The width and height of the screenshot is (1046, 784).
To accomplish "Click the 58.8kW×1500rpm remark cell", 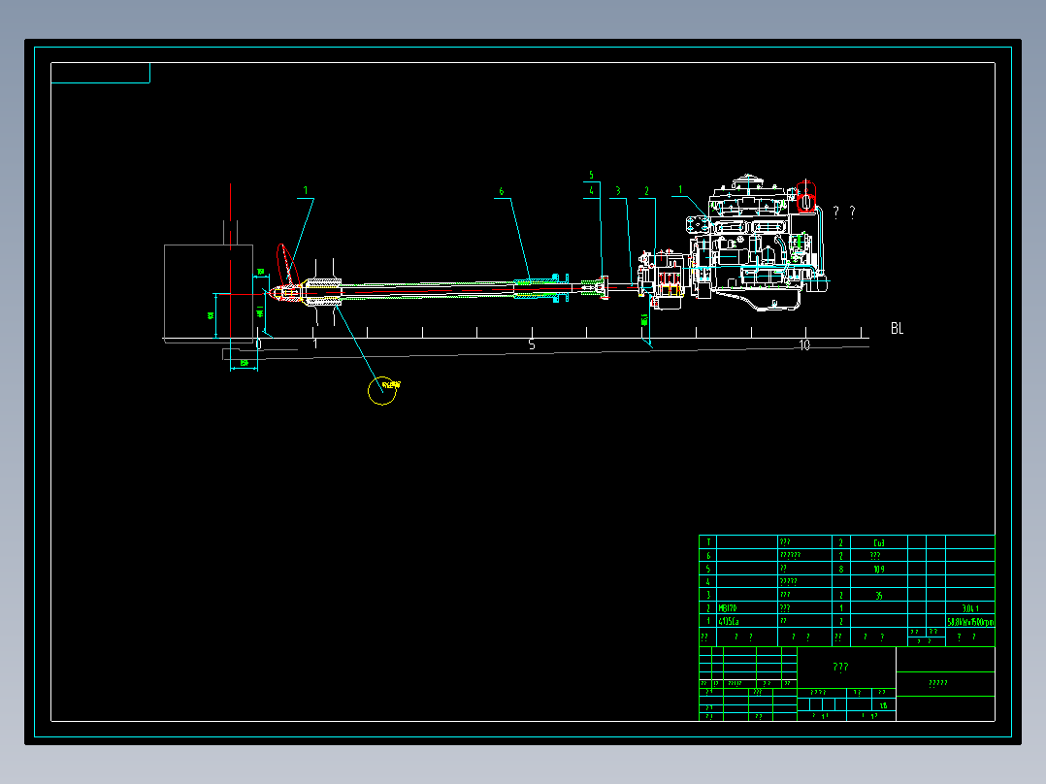I will pos(970,622).
